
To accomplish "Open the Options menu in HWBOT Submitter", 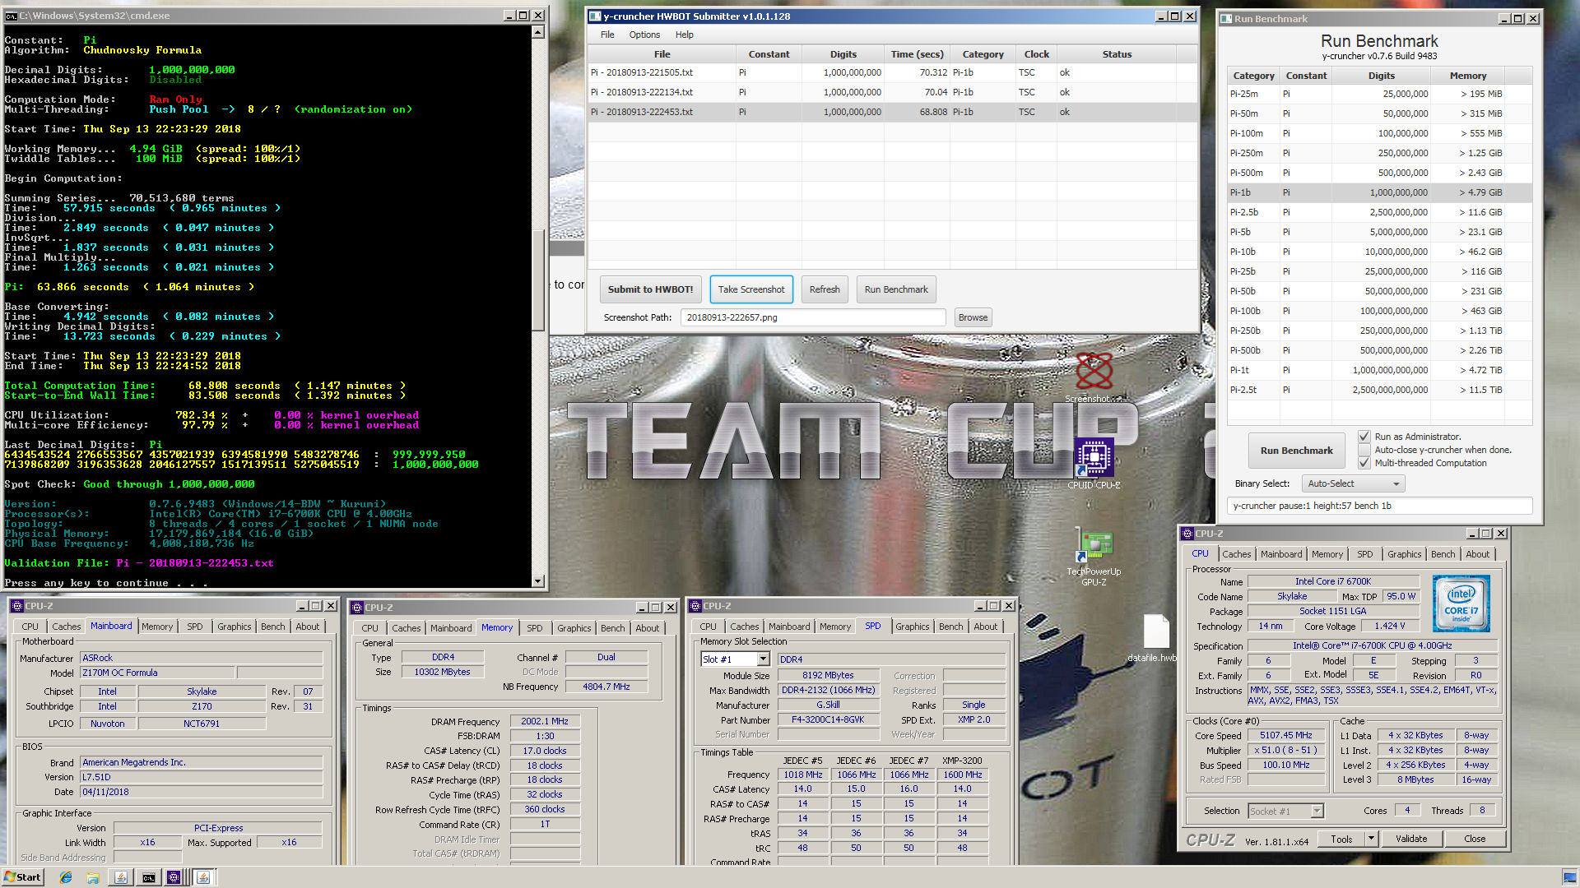I will coord(644,35).
